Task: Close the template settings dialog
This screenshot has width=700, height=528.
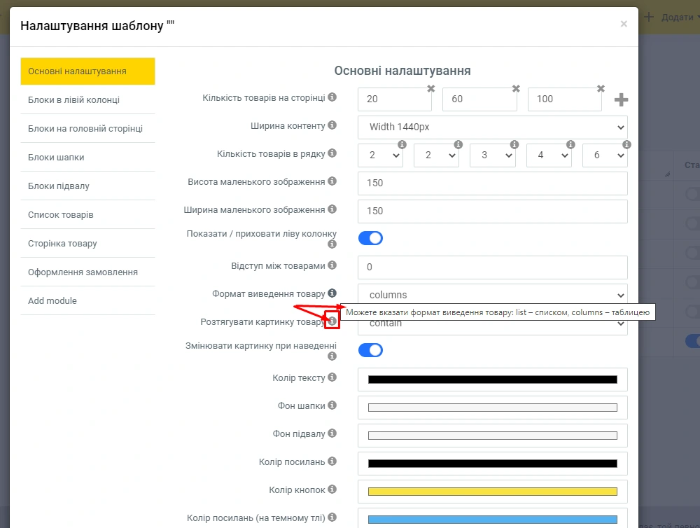Action: (x=624, y=25)
